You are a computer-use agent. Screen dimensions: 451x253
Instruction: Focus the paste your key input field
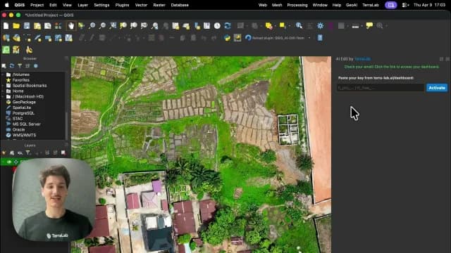(x=381, y=88)
